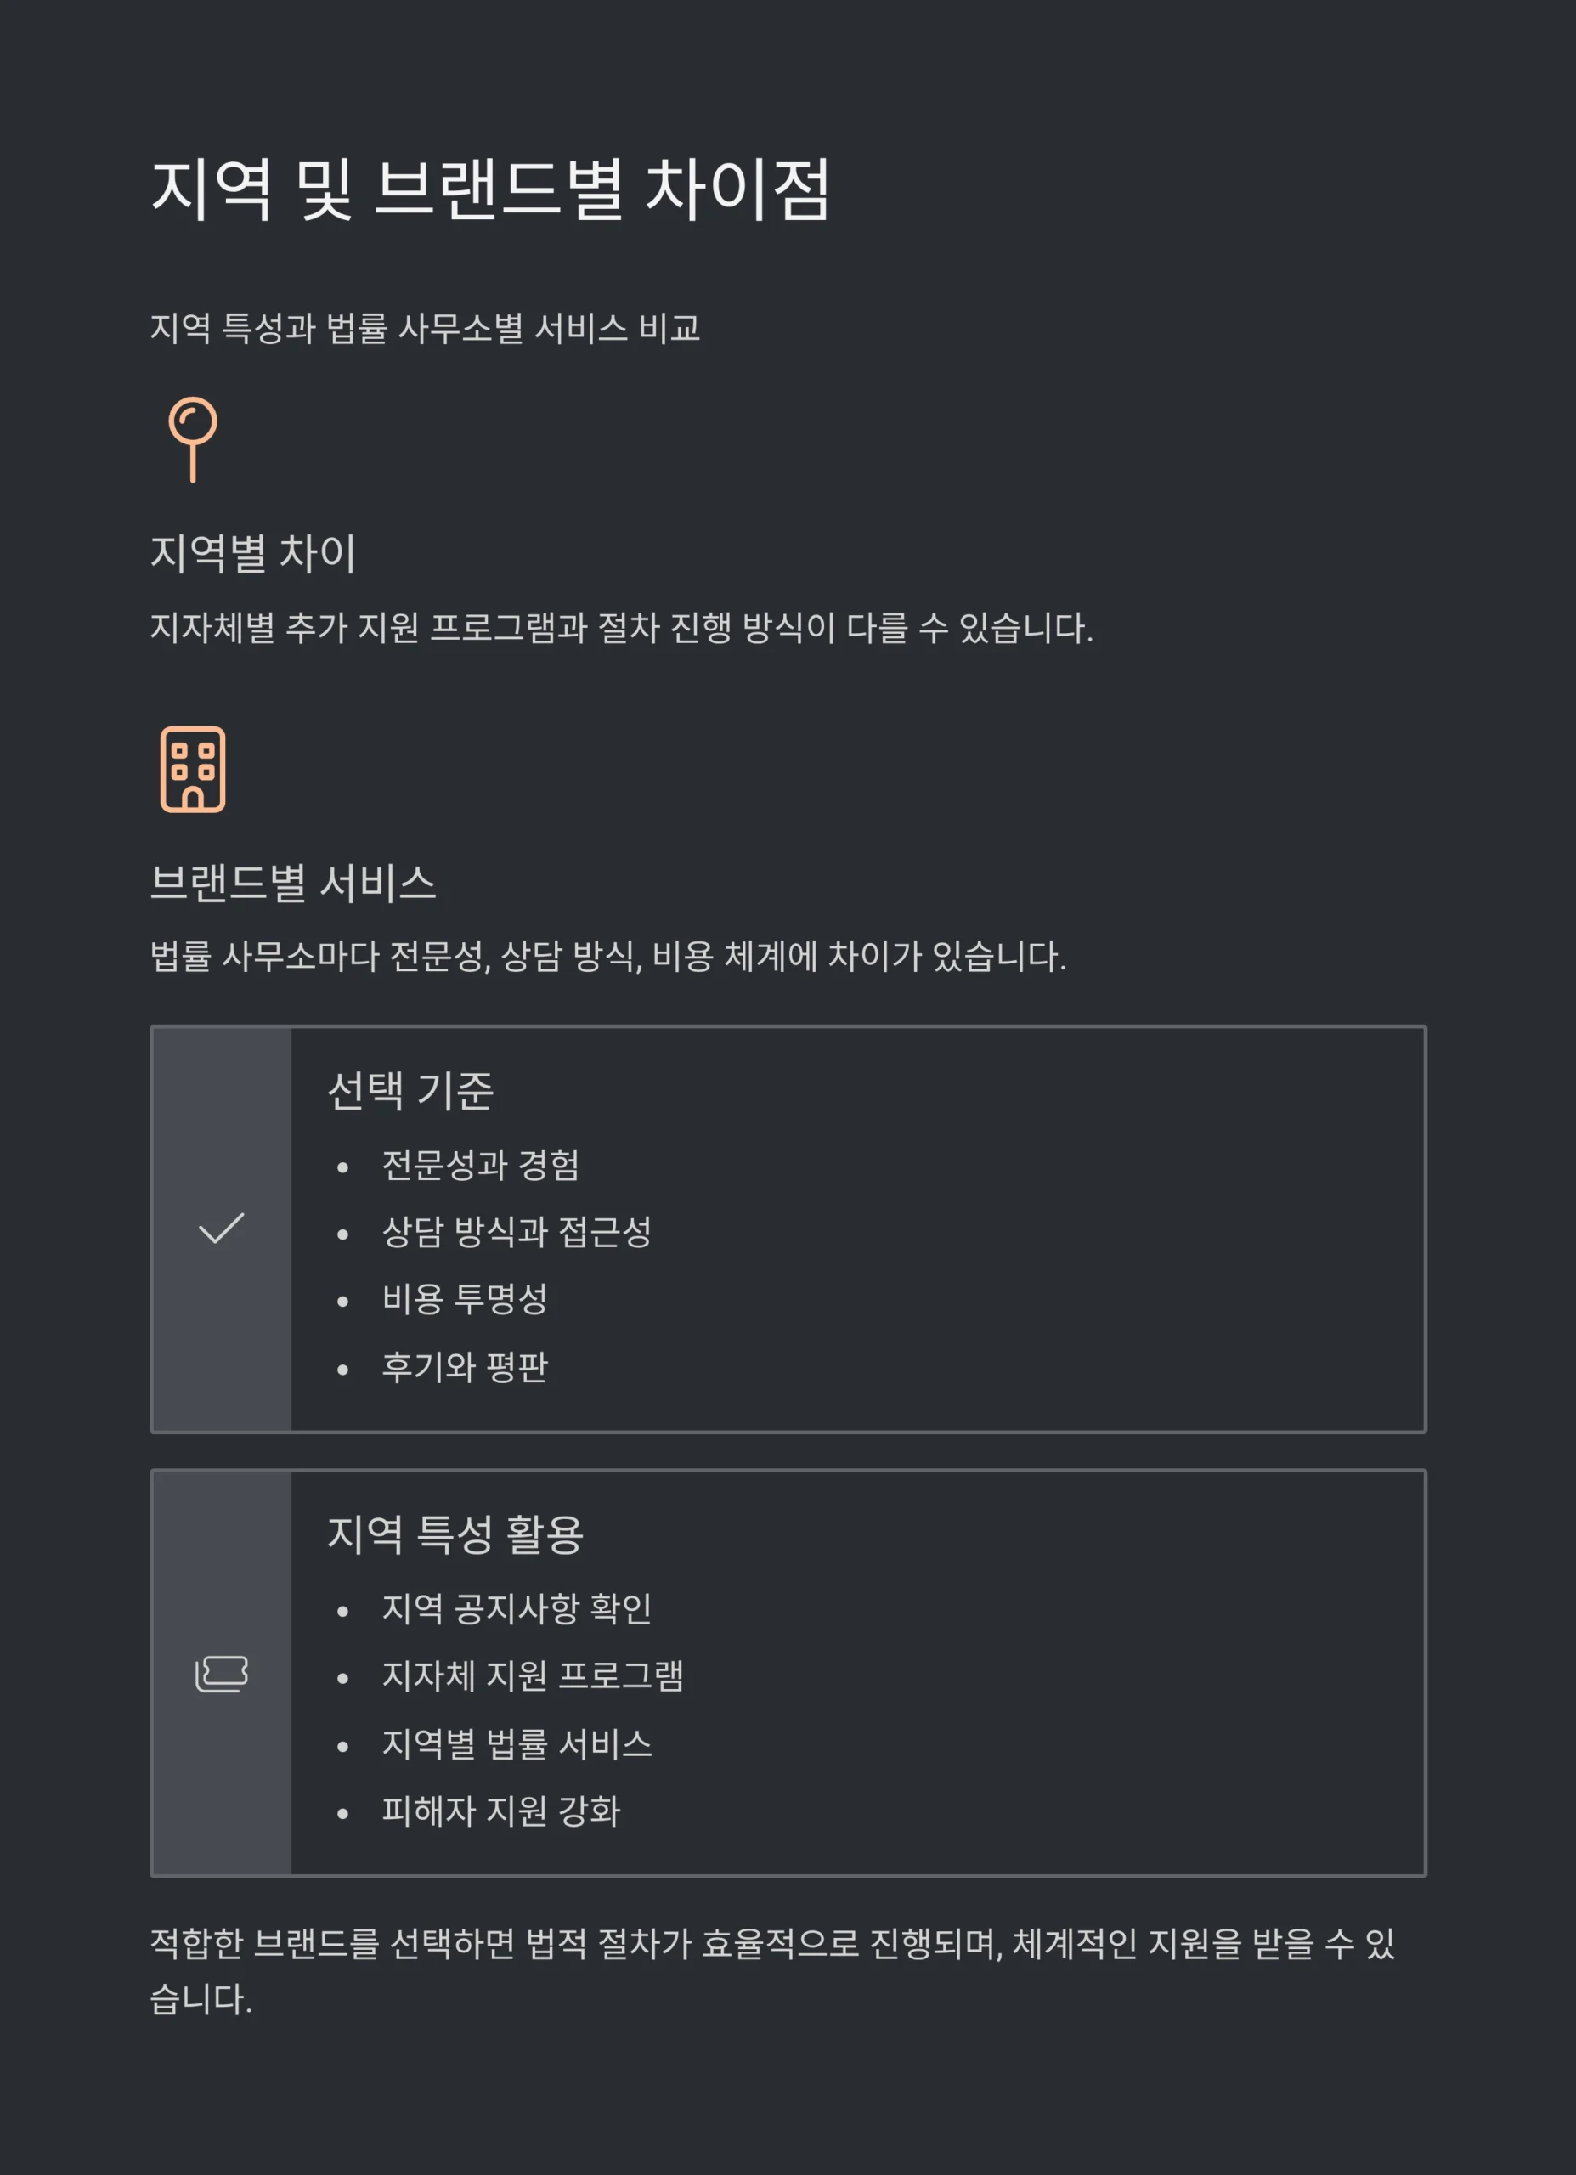The width and height of the screenshot is (1576, 2175).
Task: Click the 선택 기준 card heading
Action: pyautogui.click(x=410, y=1090)
